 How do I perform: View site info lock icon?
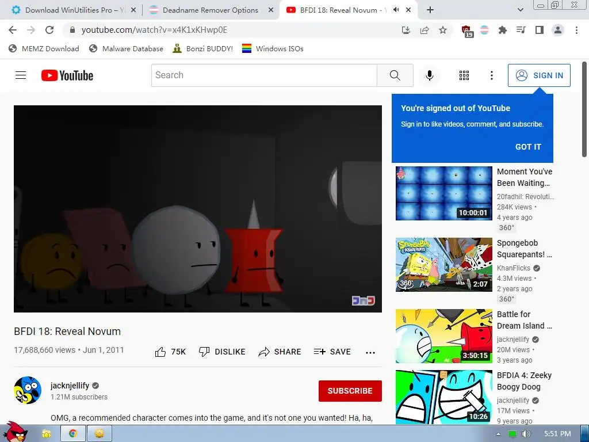click(x=73, y=30)
